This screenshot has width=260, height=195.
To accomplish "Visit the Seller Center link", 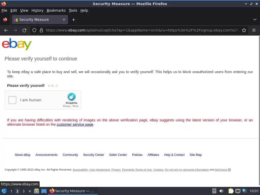I will click(x=118, y=155).
